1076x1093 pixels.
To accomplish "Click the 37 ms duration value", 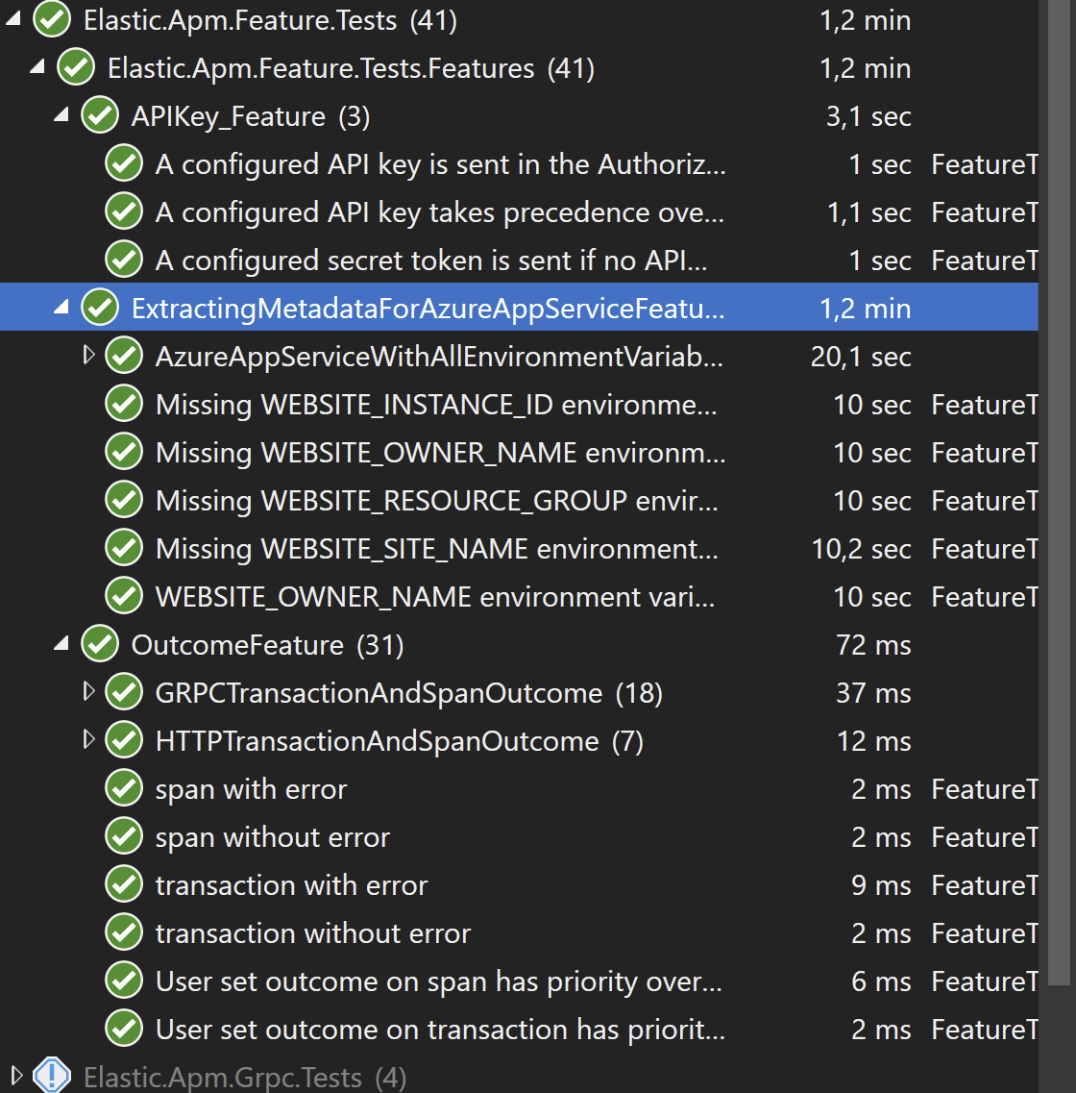I will click(873, 694).
